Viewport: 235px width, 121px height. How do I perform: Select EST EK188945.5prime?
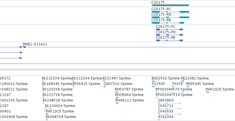point(43,87)
